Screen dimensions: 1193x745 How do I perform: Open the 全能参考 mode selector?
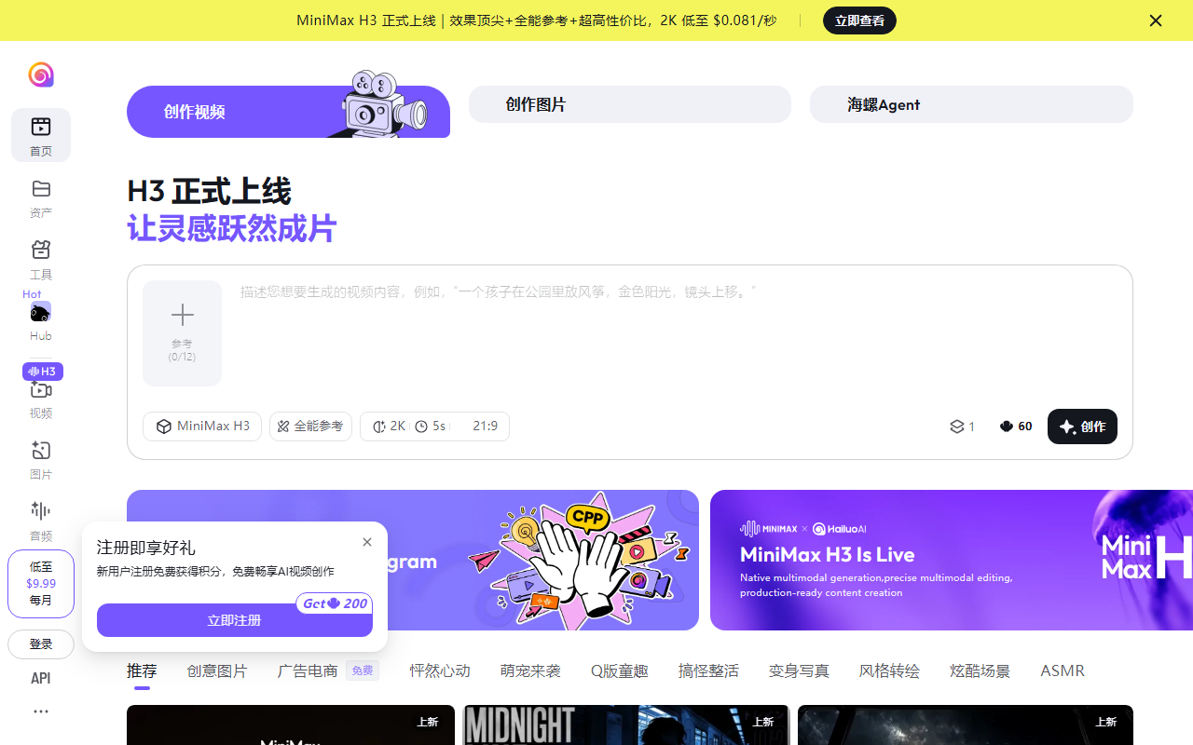(x=311, y=427)
